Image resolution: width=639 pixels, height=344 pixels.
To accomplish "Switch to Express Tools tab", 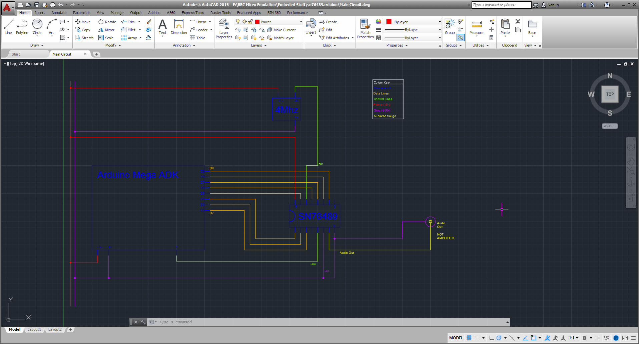I will (192, 13).
